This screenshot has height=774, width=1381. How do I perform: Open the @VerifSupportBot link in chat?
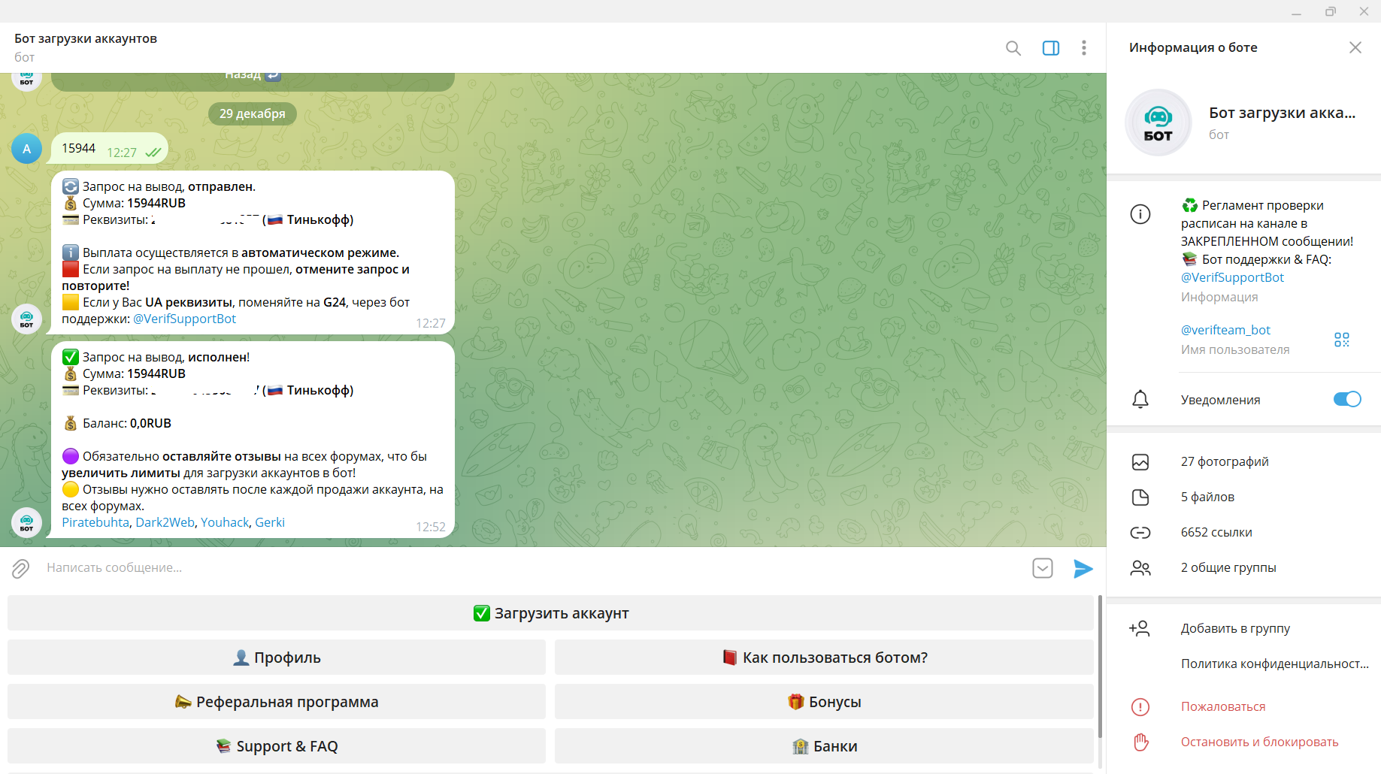point(184,319)
